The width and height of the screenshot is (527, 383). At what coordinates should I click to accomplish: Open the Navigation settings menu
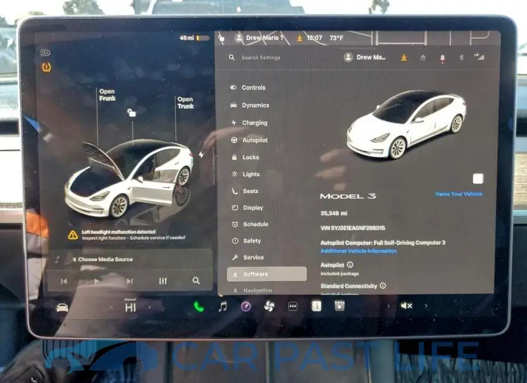point(252,290)
